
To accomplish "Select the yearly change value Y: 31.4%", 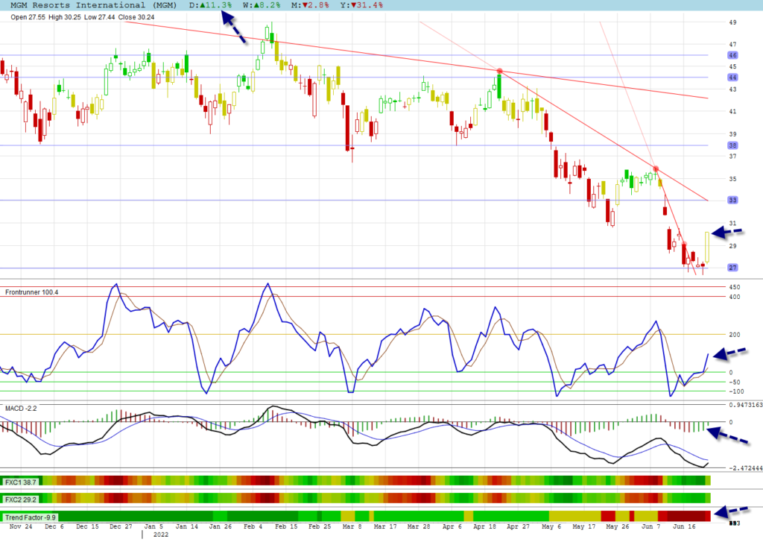I will (361, 5).
